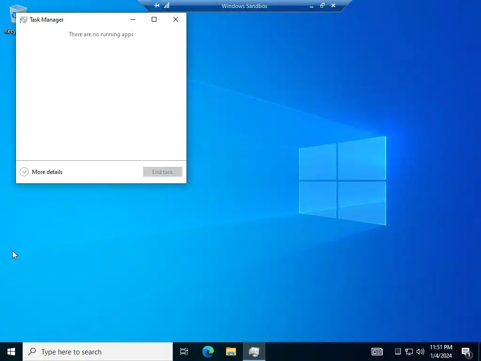The height and width of the screenshot is (361, 481).
Task: Click 'There are no running apps' text
Action: coord(101,34)
